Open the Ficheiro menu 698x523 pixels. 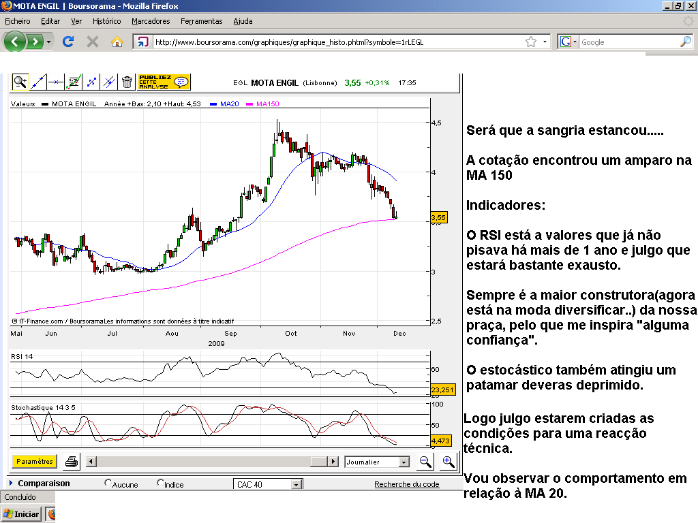coord(17,21)
